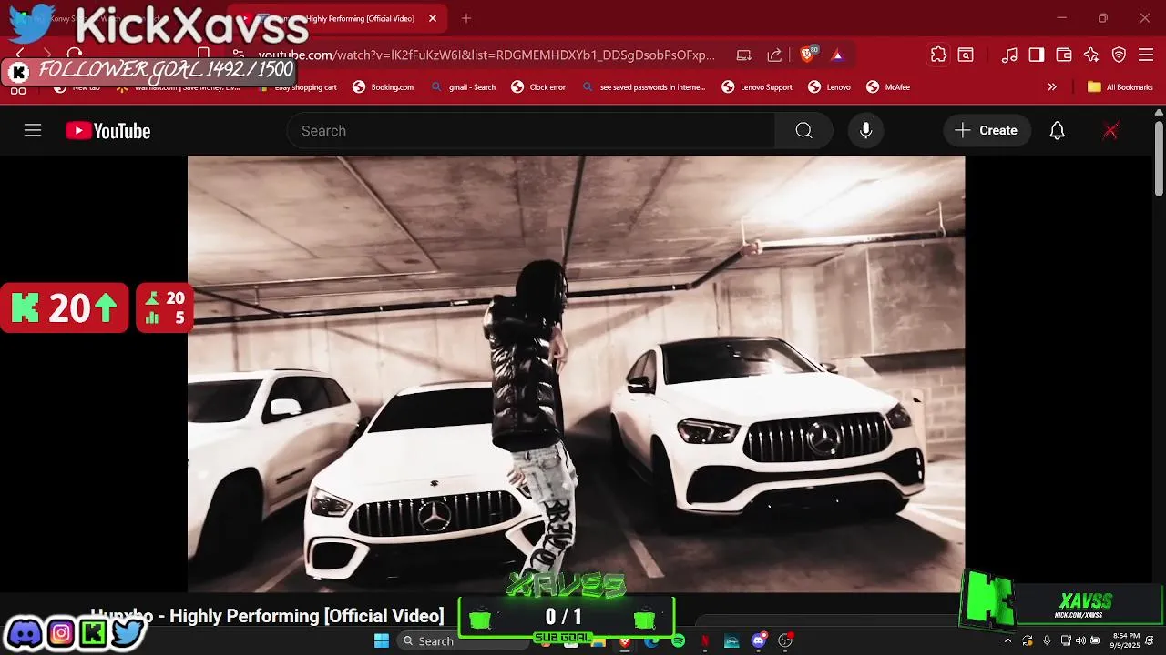The width and height of the screenshot is (1166, 655).
Task: Open Microsoft Edge from the taskbar
Action: pos(651,640)
